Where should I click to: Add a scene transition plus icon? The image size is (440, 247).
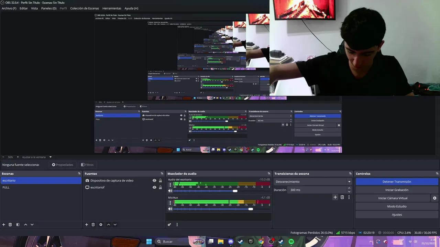(x=335, y=197)
